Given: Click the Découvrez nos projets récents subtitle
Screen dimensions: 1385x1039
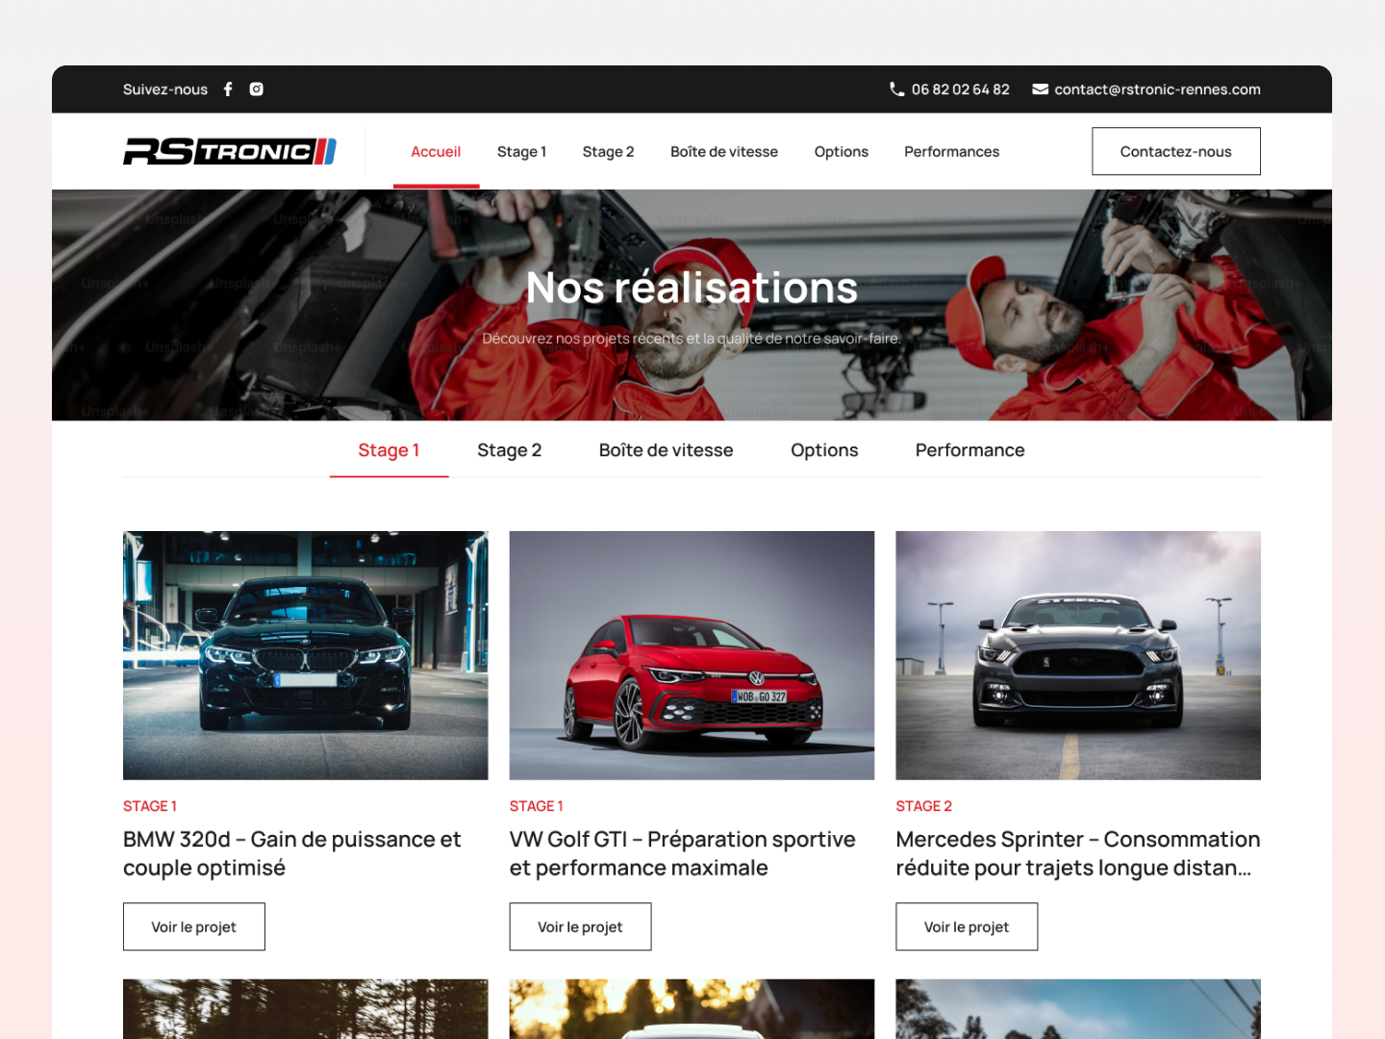Looking at the screenshot, I should 692,339.
